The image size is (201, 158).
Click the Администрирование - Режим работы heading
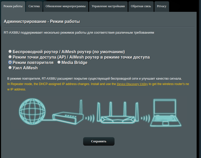pyautogui.click(x=42, y=21)
